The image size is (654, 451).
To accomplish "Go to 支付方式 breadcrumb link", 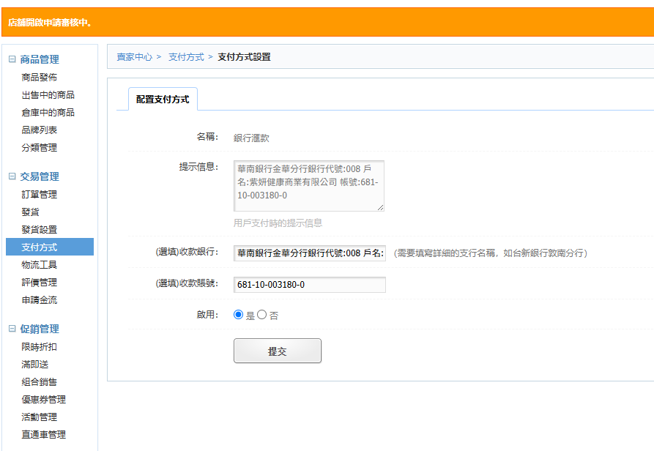I will point(186,57).
